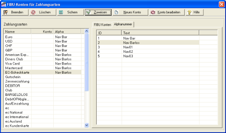Click the Beenden exit icon
This screenshot has height=133, width=226.
[x=6, y=13]
